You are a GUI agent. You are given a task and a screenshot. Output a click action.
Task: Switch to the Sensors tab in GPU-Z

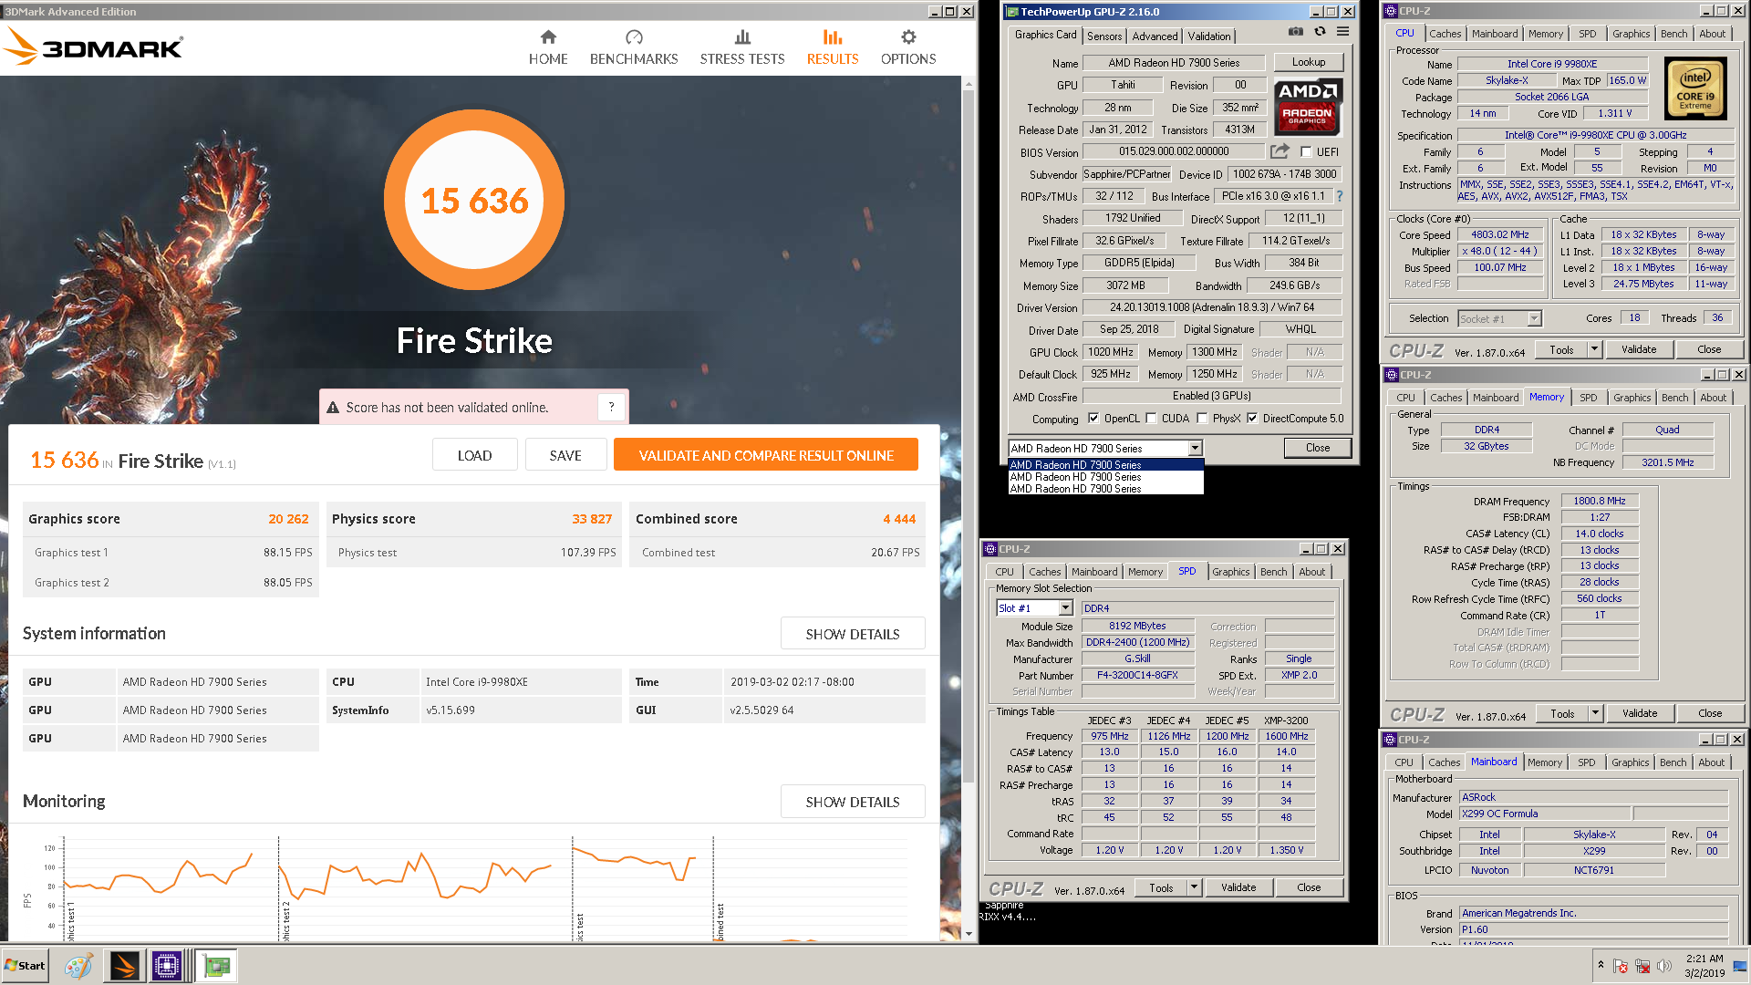coord(1104,36)
